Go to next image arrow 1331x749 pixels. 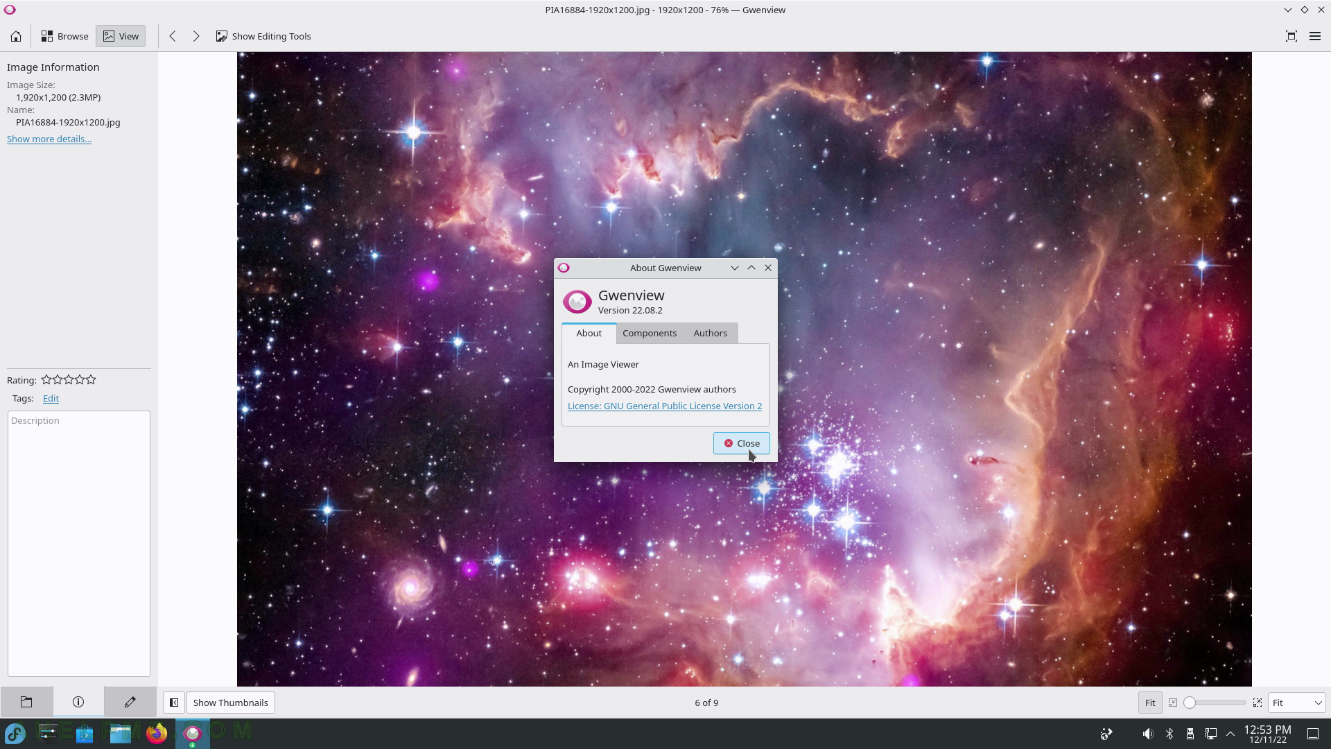[196, 36]
